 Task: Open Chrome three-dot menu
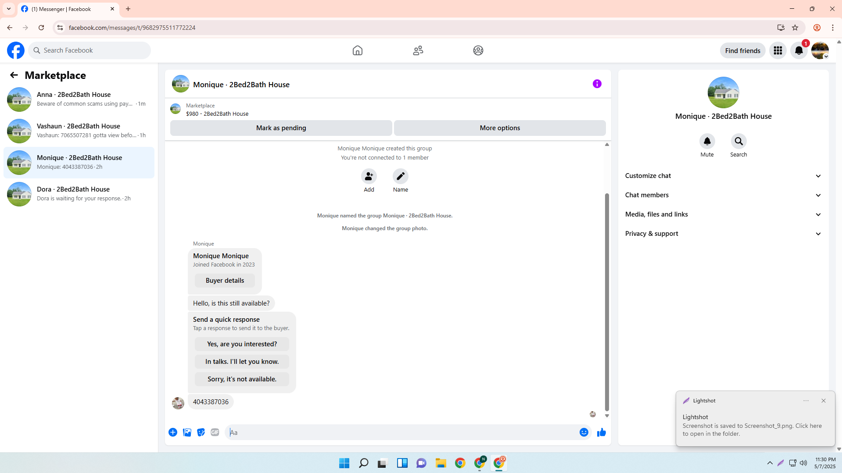click(833, 28)
